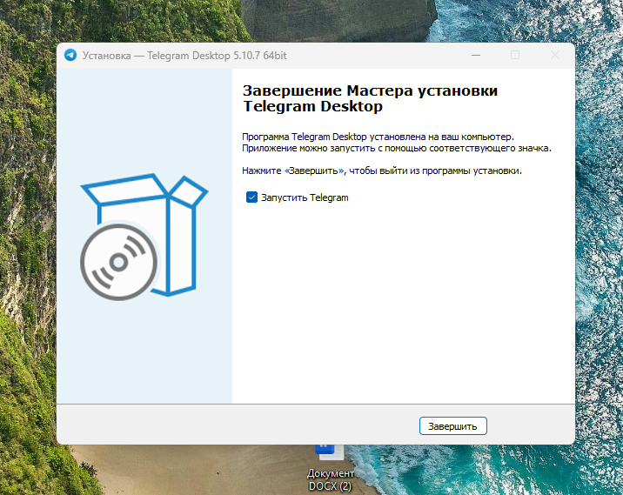Select the Документ DOCX (2) desktop file
The image size is (623, 495).
pos(330,469)
